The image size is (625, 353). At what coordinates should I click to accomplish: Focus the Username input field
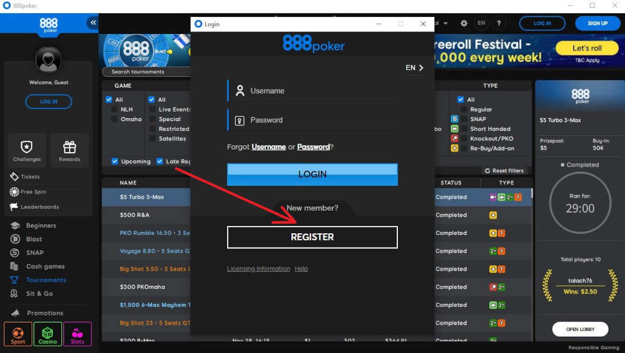pyautogui.click(x=312, y=91)
